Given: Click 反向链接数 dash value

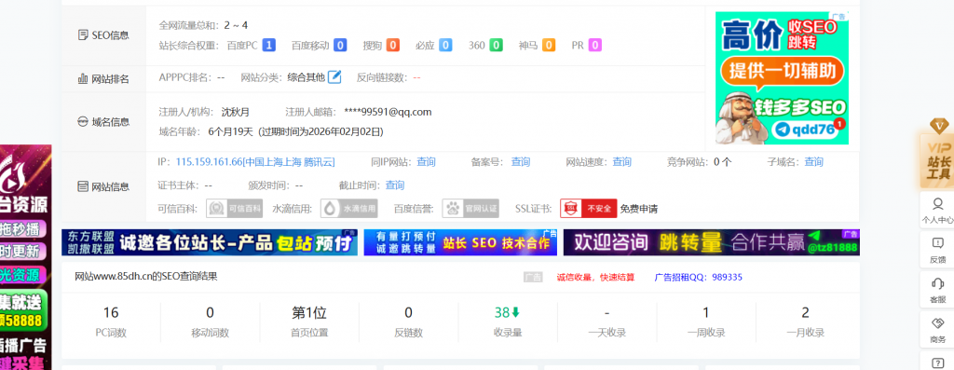Looking at the screenshot, I should [416, 77].
